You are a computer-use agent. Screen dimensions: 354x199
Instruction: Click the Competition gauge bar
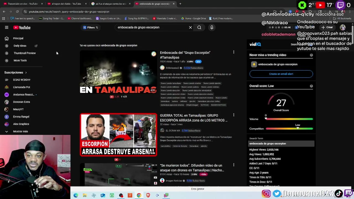[289, 129]
